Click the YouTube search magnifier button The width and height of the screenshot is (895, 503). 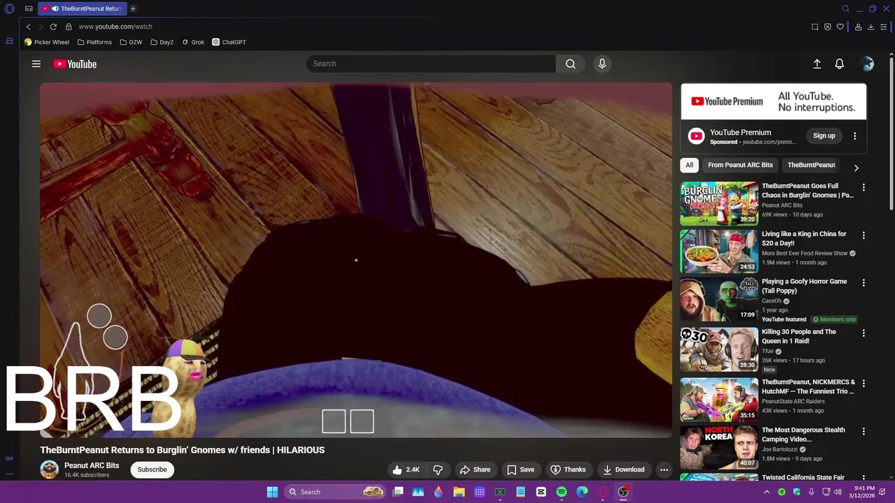point(571,64)
